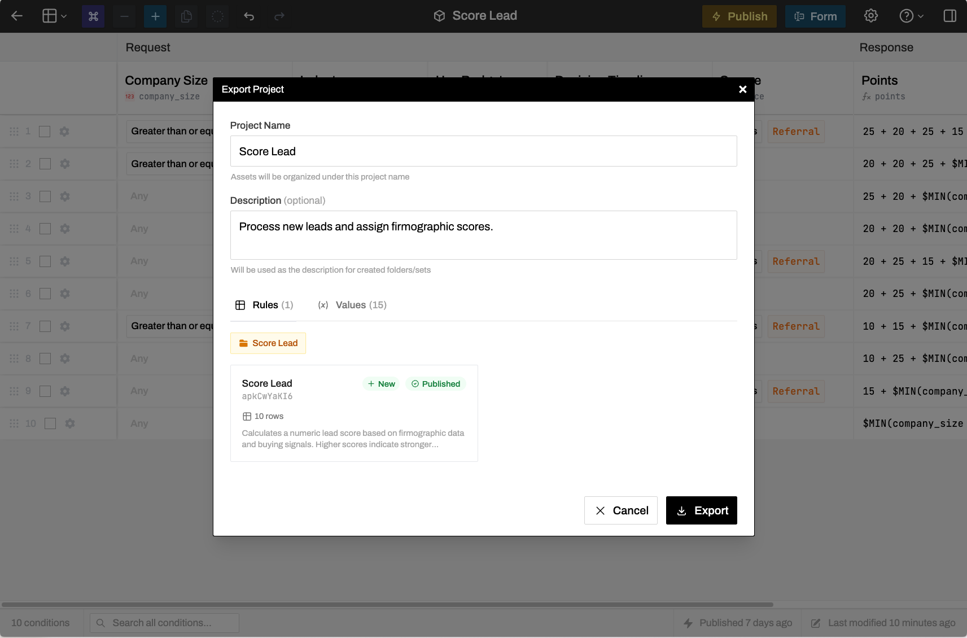967x638 pixels.
Task: Switch to the Values tab
Action: 352,305
